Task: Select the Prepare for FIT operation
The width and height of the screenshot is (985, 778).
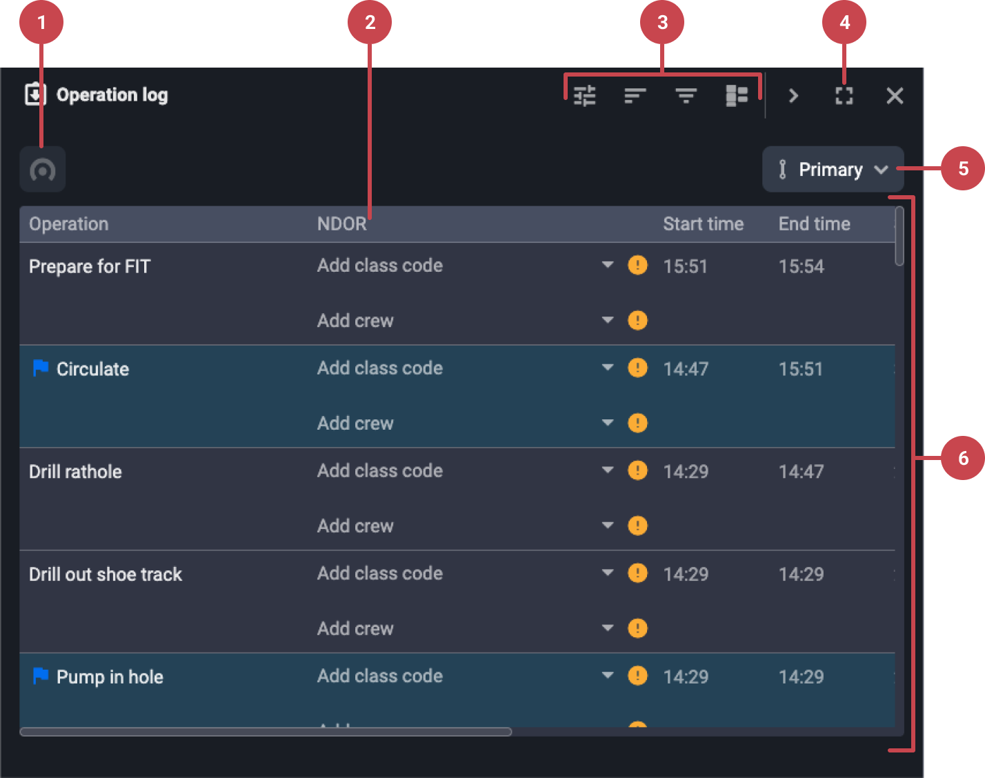Action: 90,267
